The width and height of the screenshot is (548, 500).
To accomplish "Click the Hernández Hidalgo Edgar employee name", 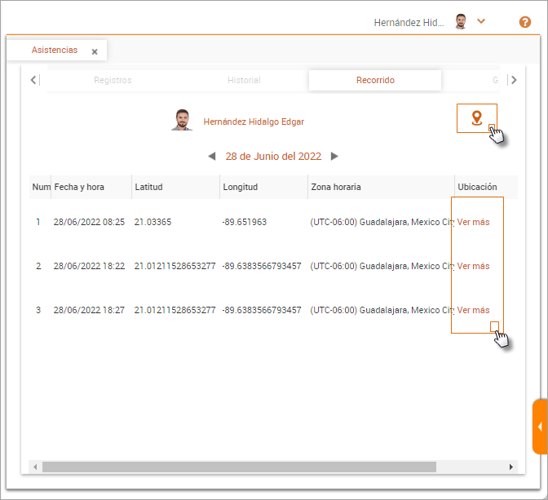I will 254,122.
